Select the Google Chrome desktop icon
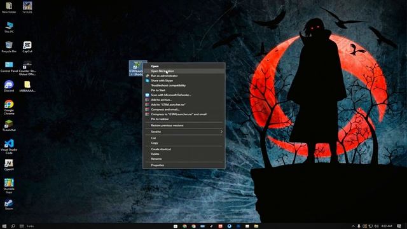Viewport: 407px width, 229px height. pos(9,108)
